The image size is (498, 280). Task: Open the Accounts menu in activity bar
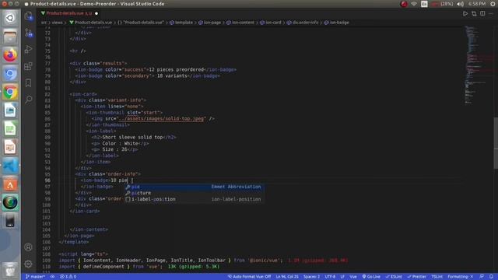(28, 247)
